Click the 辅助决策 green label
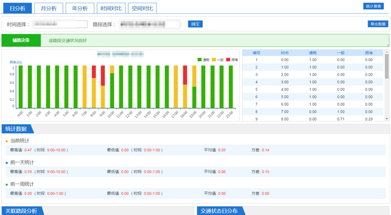The height and width of the screenshot is (215, 391). tap(21, 41)
